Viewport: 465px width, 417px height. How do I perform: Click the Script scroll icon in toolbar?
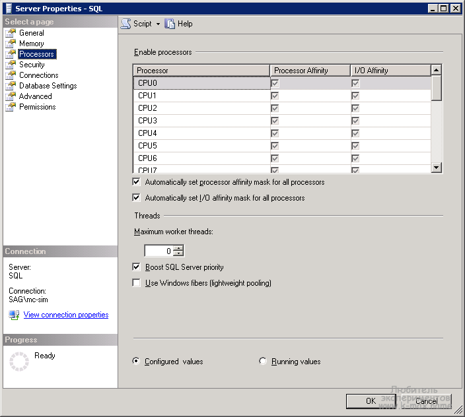coord(126,24)
